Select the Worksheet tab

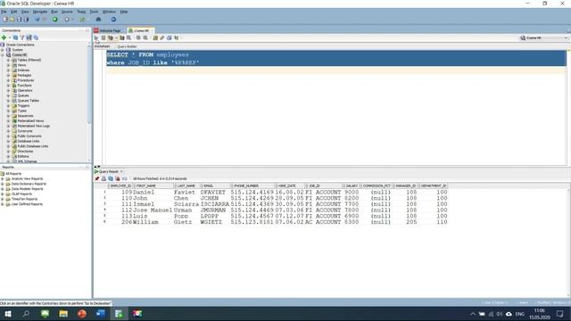[x=103, y=46]
